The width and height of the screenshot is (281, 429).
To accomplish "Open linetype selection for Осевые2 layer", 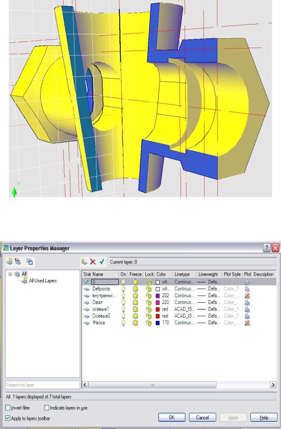I will click(185, 316).
